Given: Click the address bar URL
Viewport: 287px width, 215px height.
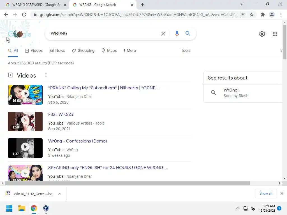Looking at the screenshot, I should coord(138,15).
